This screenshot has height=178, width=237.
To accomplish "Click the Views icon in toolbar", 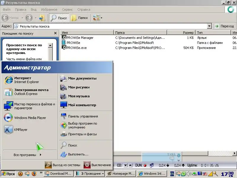I will click(96, 18).
